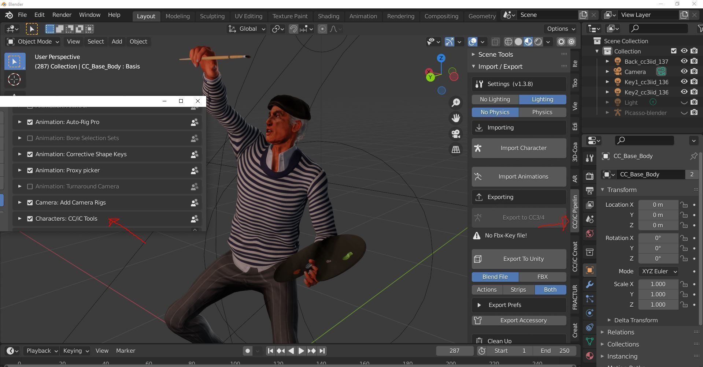Open the Modifier Properties wrench panel
Viewport: 703px width, 367px height.
click(589, 284)
